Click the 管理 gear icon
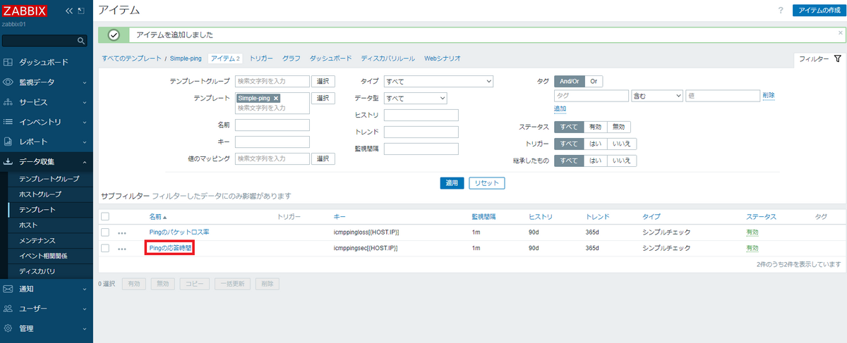The image size is (847, 343). pyautogui.click(x=8, y=328)
